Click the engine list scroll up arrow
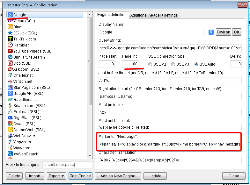This screenshot has width=250, height=185. pyautogui.click(x=90, y=15)
